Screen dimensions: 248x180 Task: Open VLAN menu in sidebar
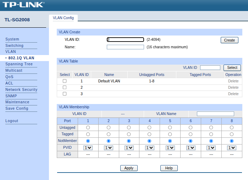pos(11,51)
